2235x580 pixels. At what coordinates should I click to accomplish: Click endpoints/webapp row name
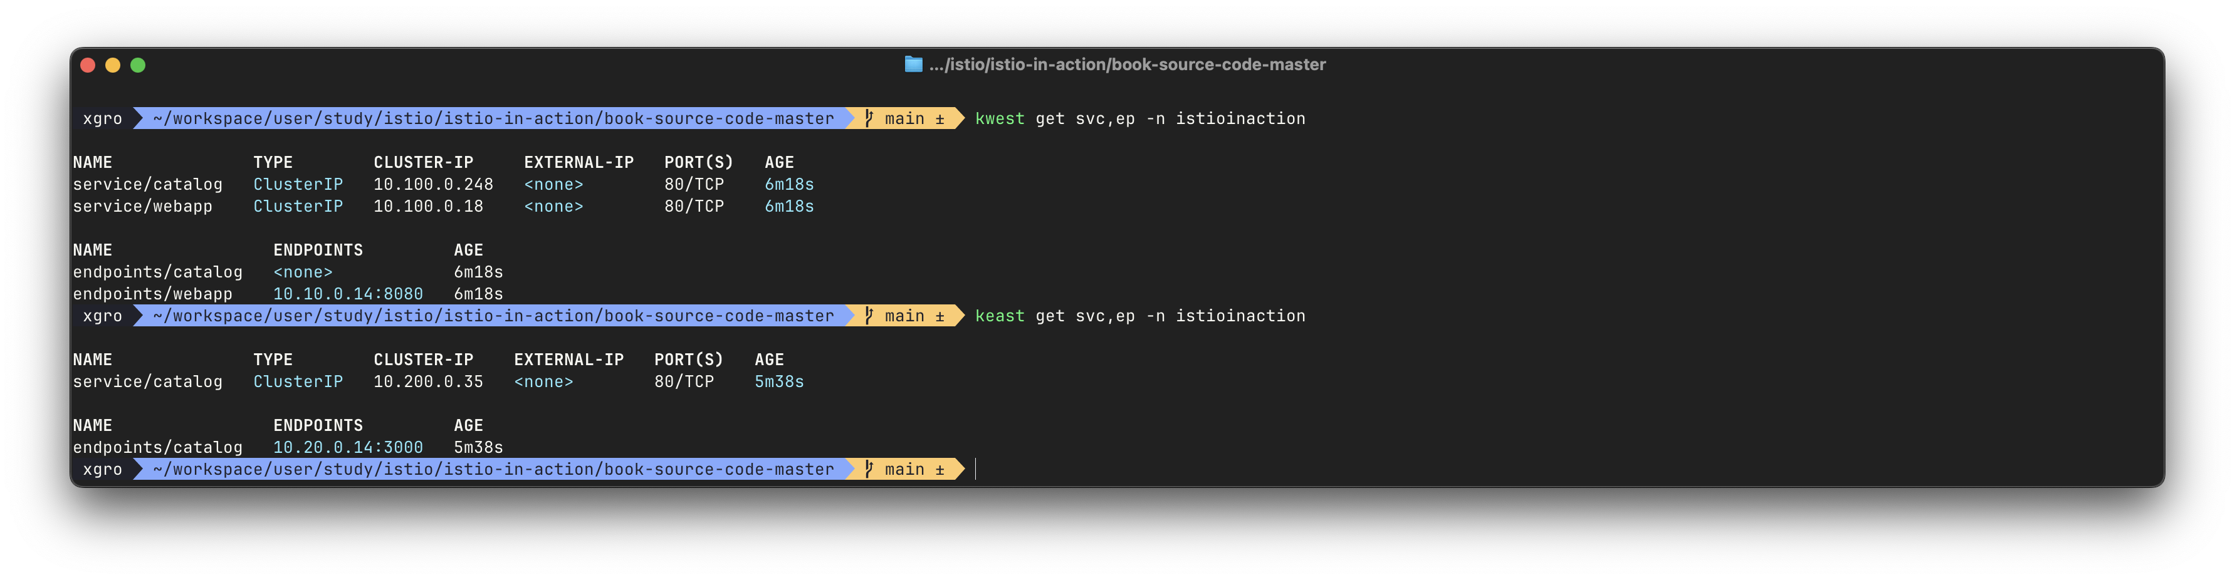point(153,294)
